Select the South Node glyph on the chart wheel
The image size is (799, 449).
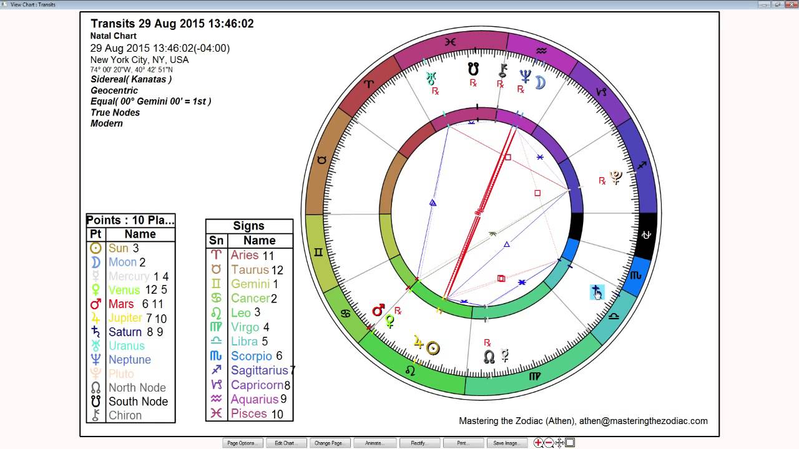(473, 69)
